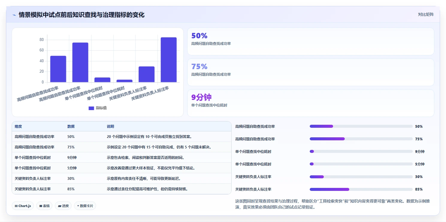446x222 pixels.
Task: Click the dashboard title 情景模拟中试点前后知识查找
Action: pos(81,15)
